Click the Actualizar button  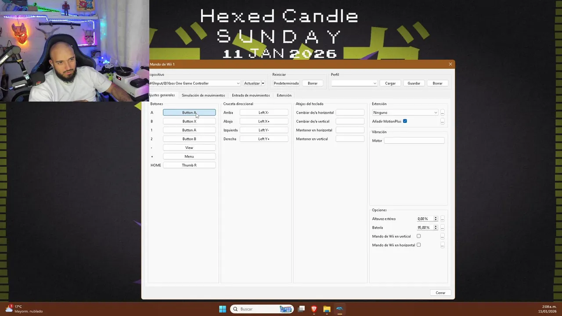252,83
